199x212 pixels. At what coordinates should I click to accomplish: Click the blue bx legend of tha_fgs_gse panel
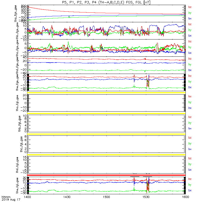(190, 19)
